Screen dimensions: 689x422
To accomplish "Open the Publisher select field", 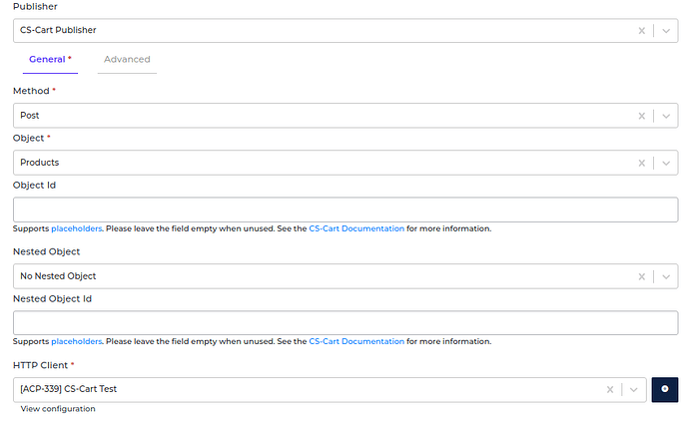I will (x=345, y=30).
